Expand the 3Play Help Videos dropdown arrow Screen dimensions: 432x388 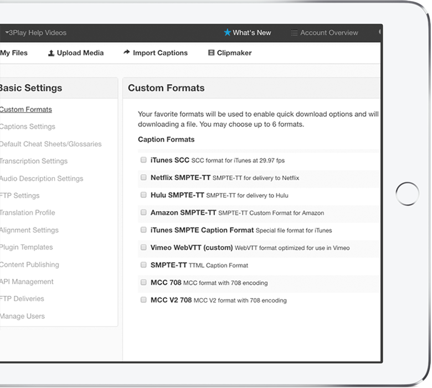pos(7,32)
